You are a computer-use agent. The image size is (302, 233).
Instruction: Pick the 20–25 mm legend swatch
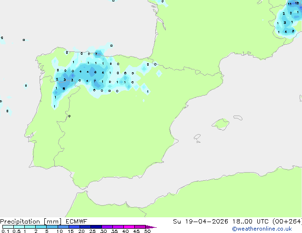click(x=85, y=227)
